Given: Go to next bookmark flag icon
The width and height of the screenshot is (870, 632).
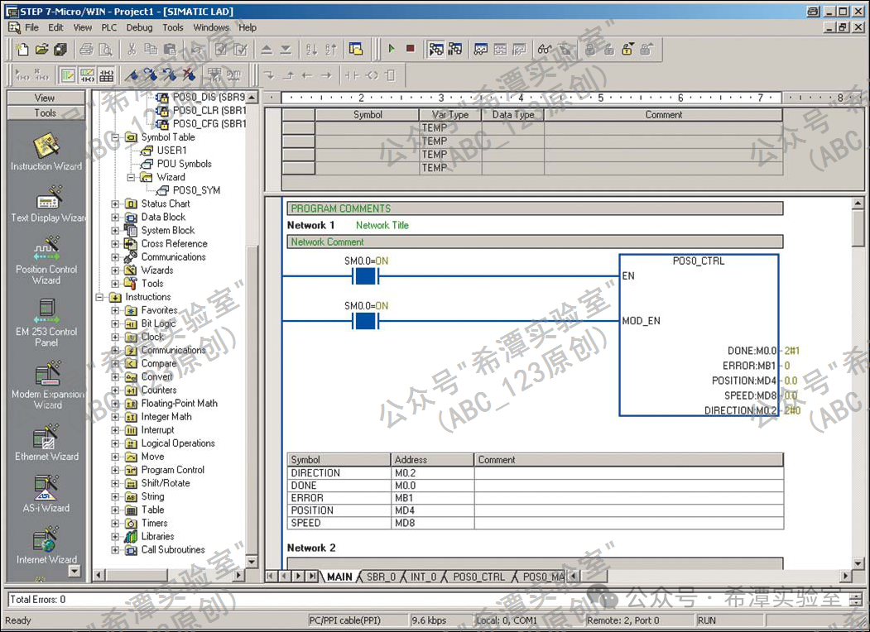Looking at the screenshot, I should tap(151, 74).
